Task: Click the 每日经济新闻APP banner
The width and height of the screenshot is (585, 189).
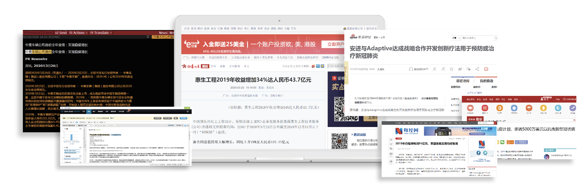Action: click(460, 131)
